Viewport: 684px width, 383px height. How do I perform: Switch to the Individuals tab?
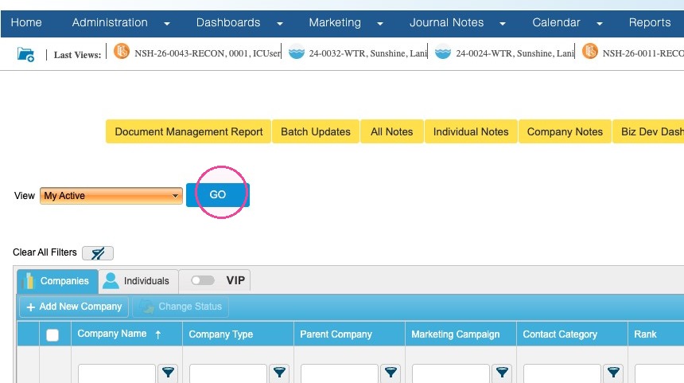point(138,281)
